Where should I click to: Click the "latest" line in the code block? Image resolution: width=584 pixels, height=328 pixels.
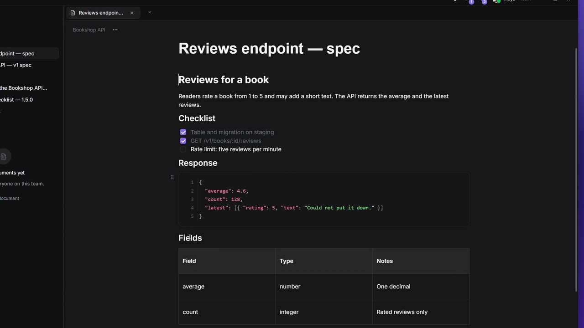(x=294, y=208)
